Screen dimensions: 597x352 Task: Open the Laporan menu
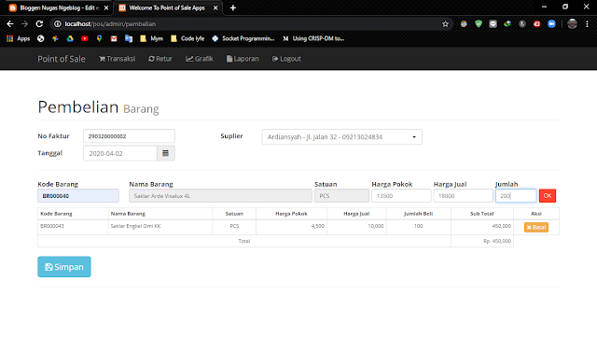point(243,59)
